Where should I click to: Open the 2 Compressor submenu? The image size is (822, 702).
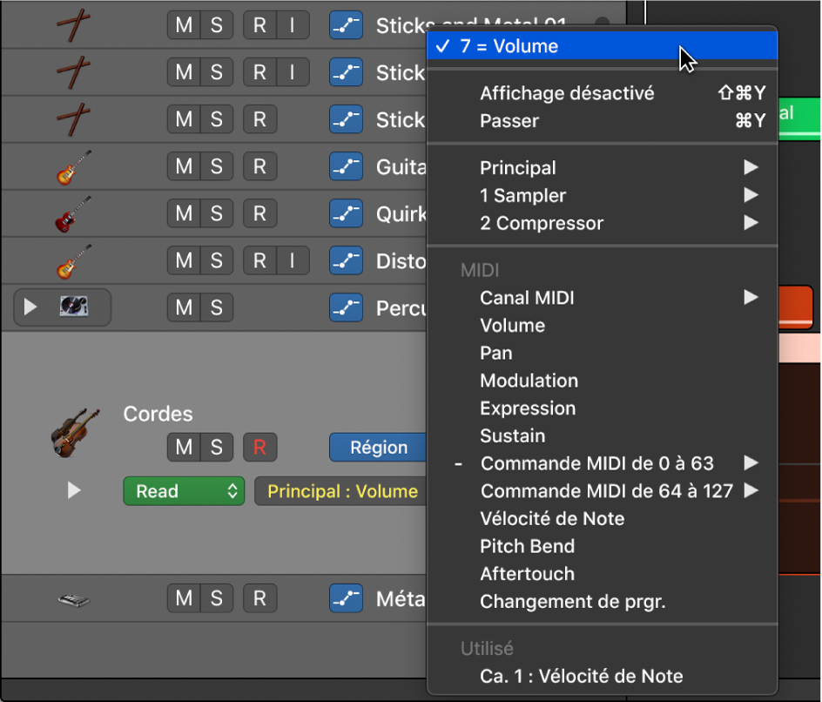602,223
